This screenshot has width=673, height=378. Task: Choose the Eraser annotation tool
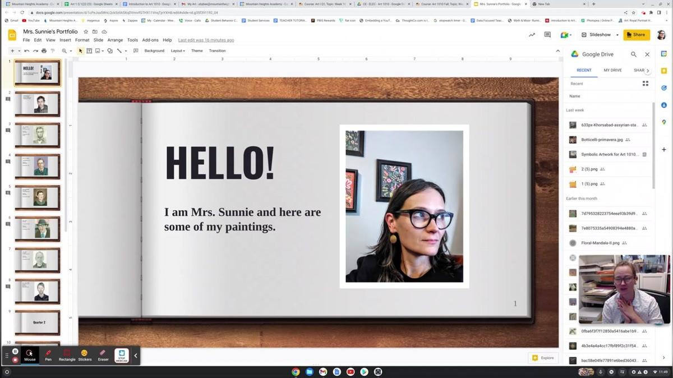coord(103,355)
